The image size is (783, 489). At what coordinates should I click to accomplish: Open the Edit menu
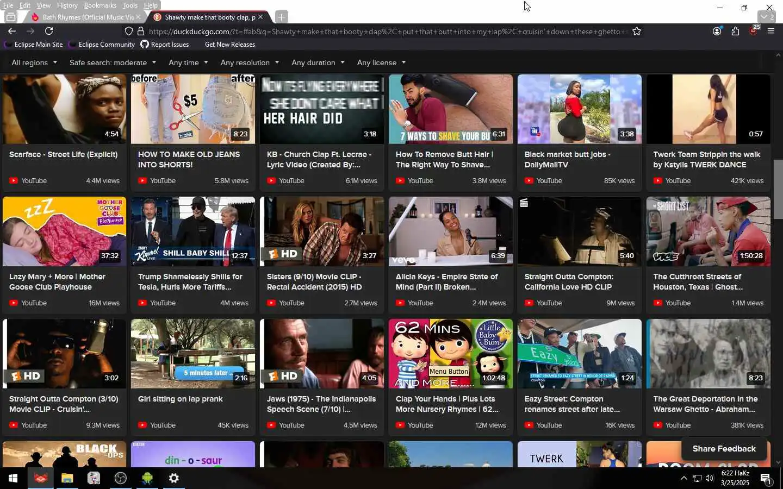25,5
